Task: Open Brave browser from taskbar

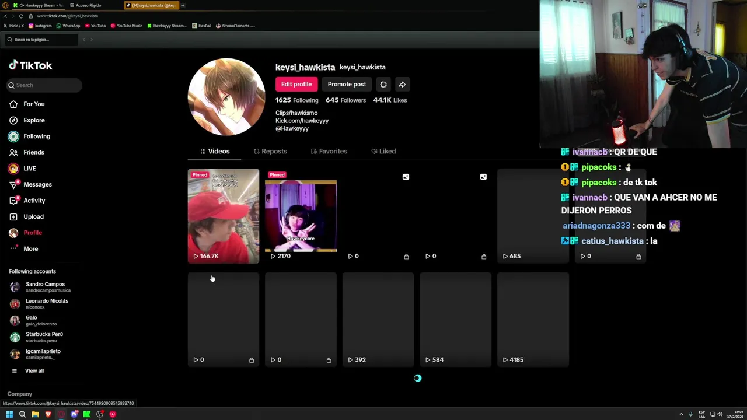Action: (48, 414)
